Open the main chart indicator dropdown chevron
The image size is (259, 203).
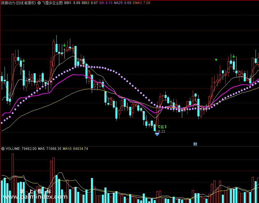coord(39,3)
